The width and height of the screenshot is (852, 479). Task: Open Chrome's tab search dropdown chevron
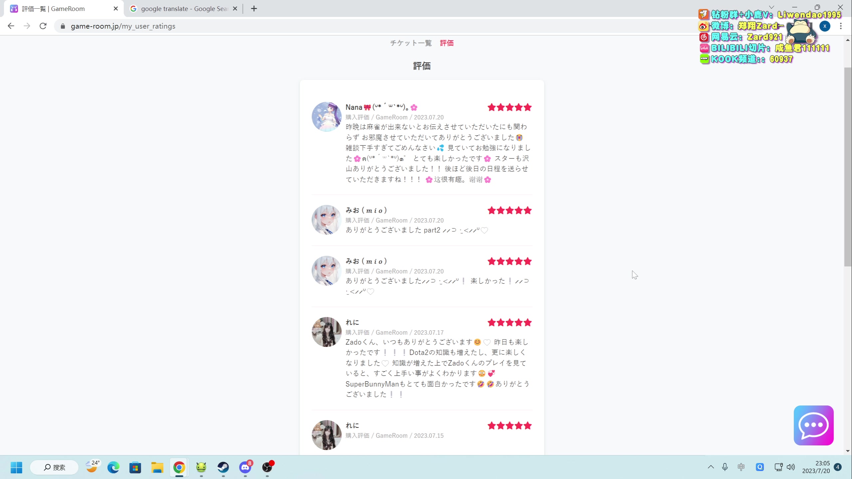pos(771,7)
